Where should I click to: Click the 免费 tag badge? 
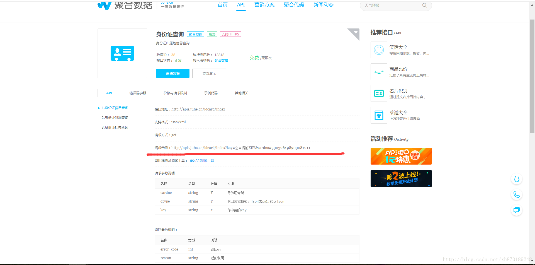212,34
